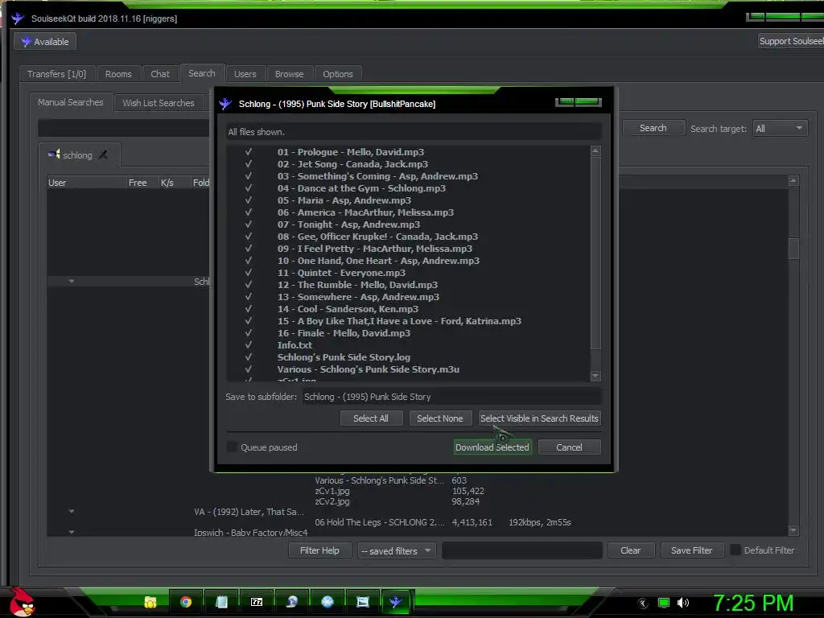Uncheck 04 - Dance at the Gym - Schlong.mp3
The width and height of the screenshot is (824, 618).
coord(248,188)
